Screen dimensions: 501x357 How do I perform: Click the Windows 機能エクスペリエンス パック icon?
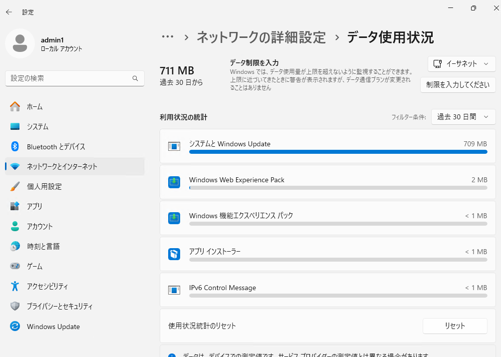click(x=174, y=218)
